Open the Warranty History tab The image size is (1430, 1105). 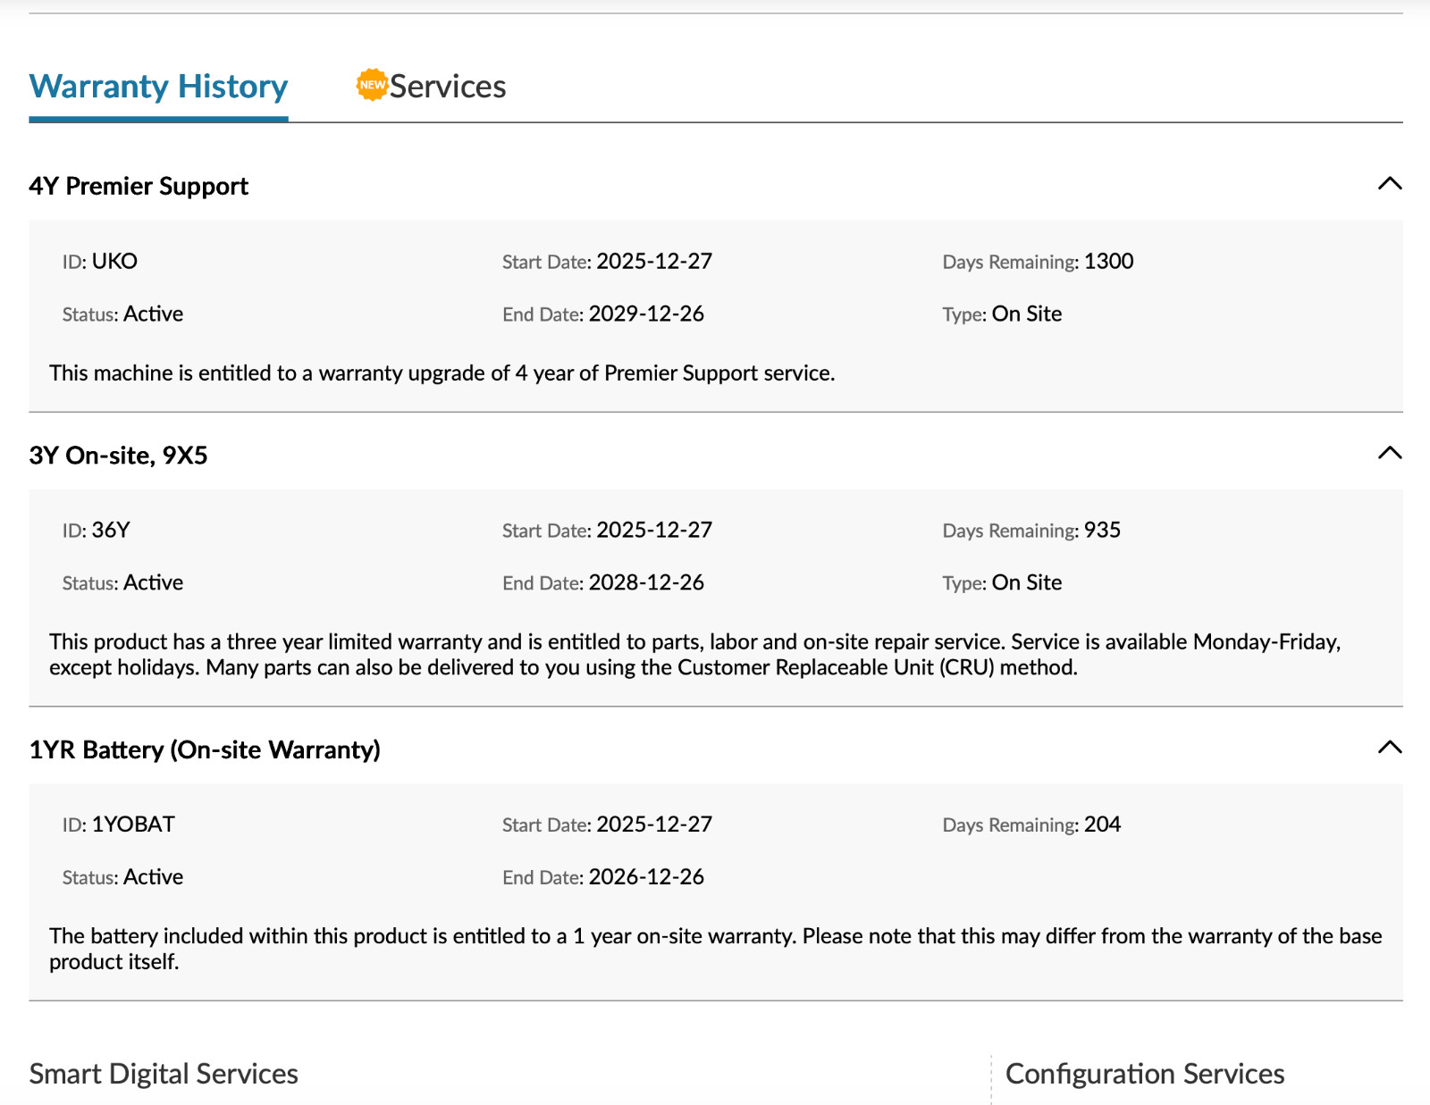[x=158, y=87]
